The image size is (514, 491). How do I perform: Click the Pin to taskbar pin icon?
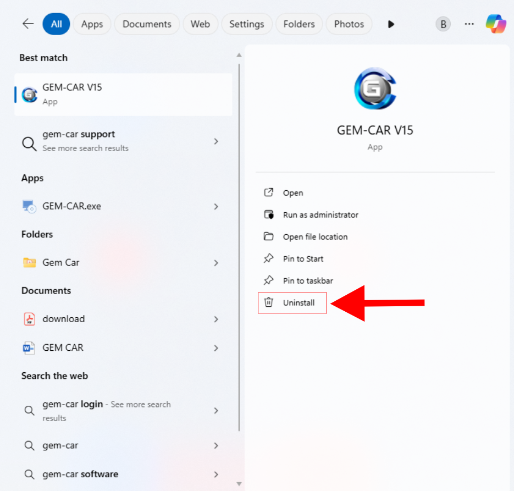point(268,280)
